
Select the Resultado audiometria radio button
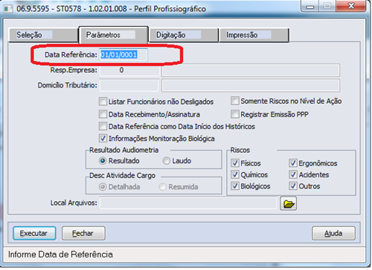click(103, 161)
